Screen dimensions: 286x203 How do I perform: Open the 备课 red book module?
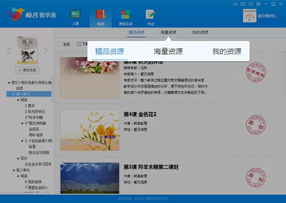(100, 17)
